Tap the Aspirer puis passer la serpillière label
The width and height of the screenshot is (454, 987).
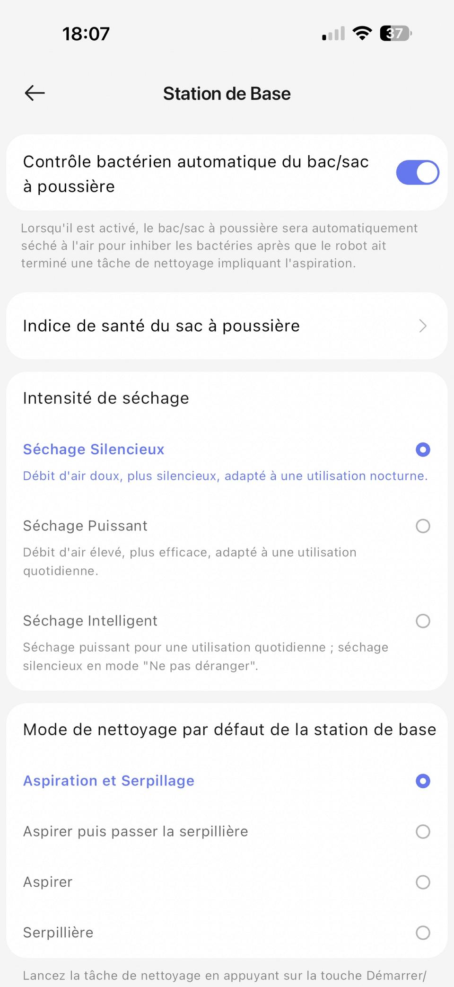tap(136, 831)
